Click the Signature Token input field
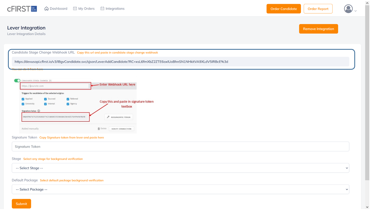 point(181,146)
